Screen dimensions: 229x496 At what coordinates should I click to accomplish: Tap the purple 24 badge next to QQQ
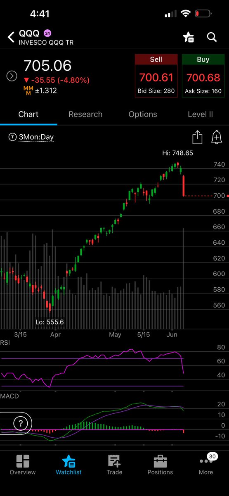click(47, 33)
